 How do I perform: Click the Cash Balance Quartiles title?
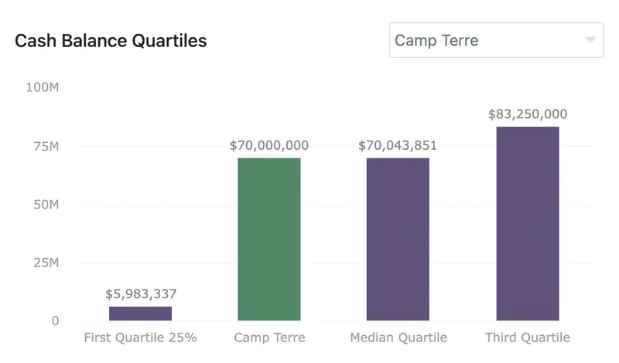click(x=111, y=41)
